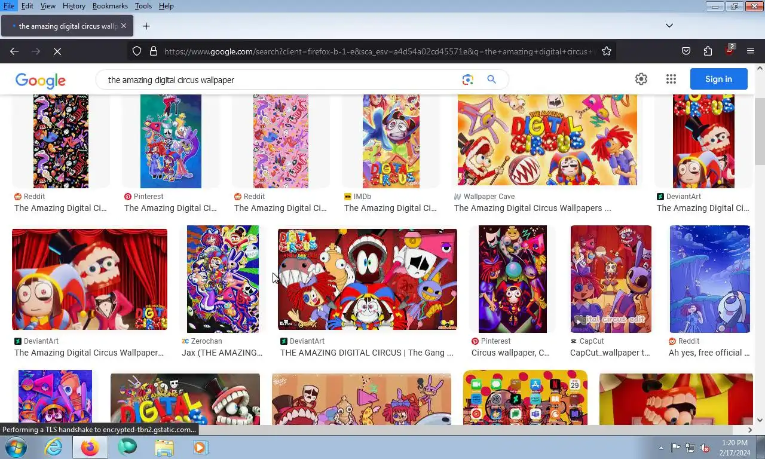This screenshot has width=765, height=459.
Task: Click the taskbar clock and date
Action: 735,448
